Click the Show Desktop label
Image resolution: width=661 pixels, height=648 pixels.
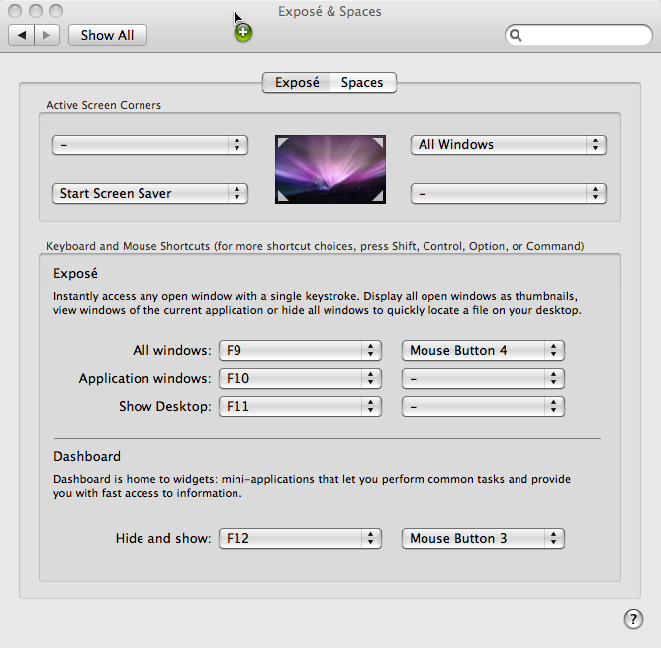(x=165, y=406)
